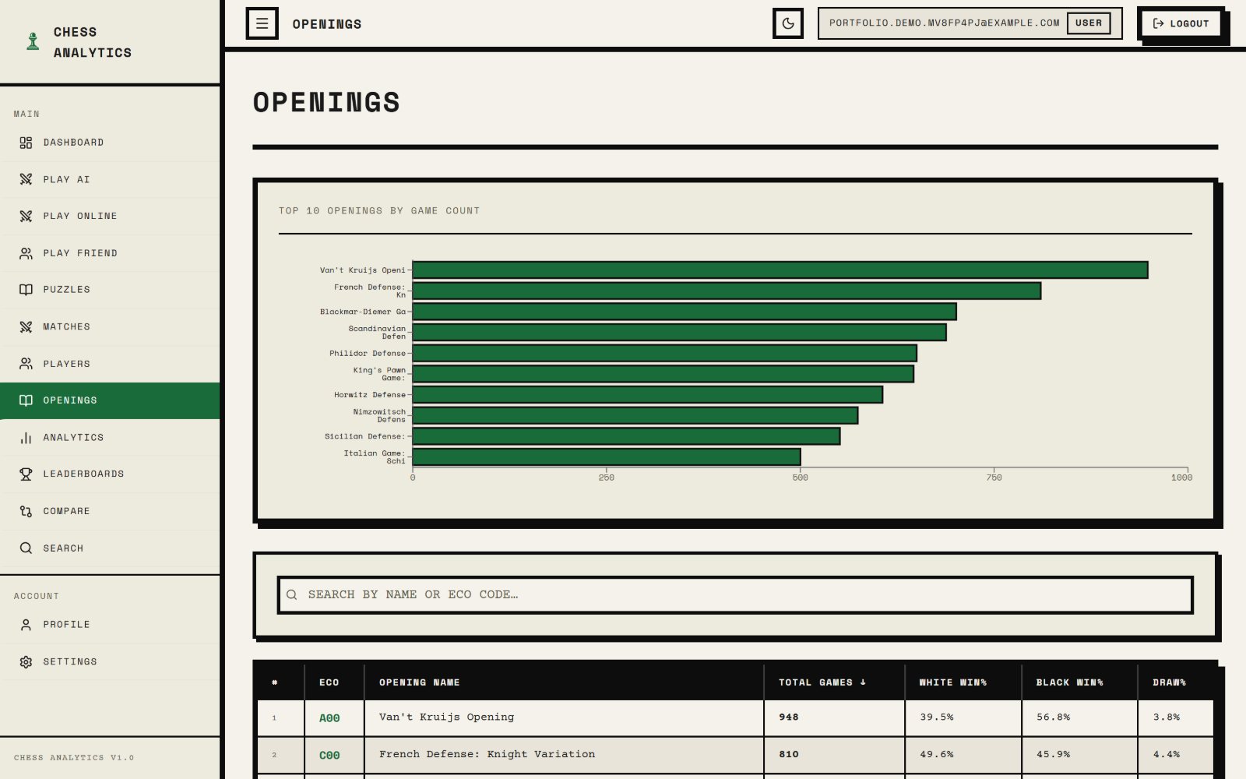
Task: Open the Leaderboards section
Action: click(x=110, y=474)
